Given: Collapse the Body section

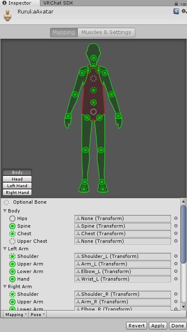Looking at the screenshot, I should (x=5, y=211).
